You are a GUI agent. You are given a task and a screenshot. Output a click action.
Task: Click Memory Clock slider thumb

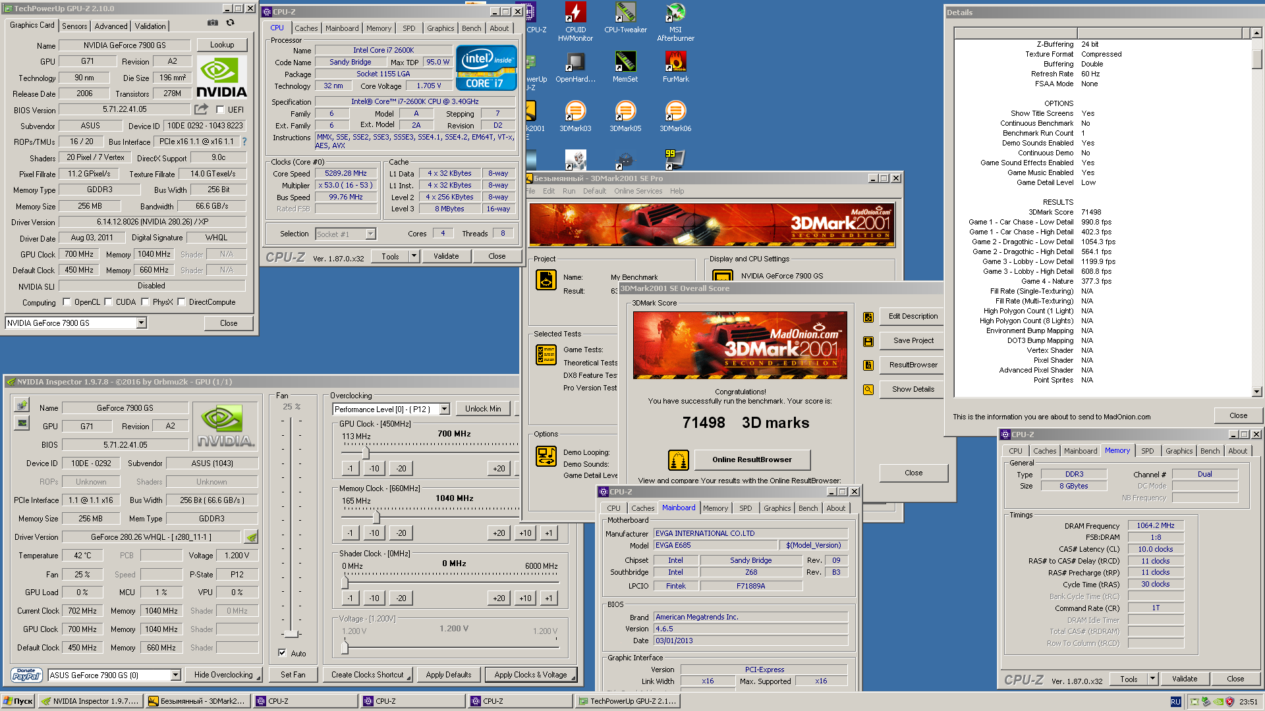point(376,517)
